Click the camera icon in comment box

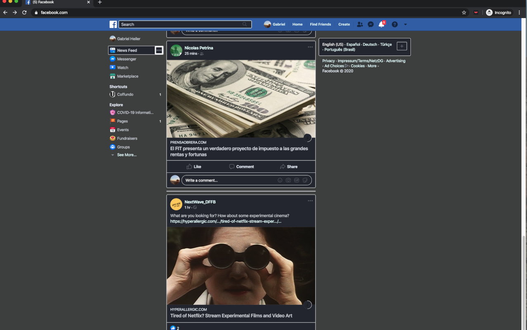pyautogui.click(x=288, y=180)
